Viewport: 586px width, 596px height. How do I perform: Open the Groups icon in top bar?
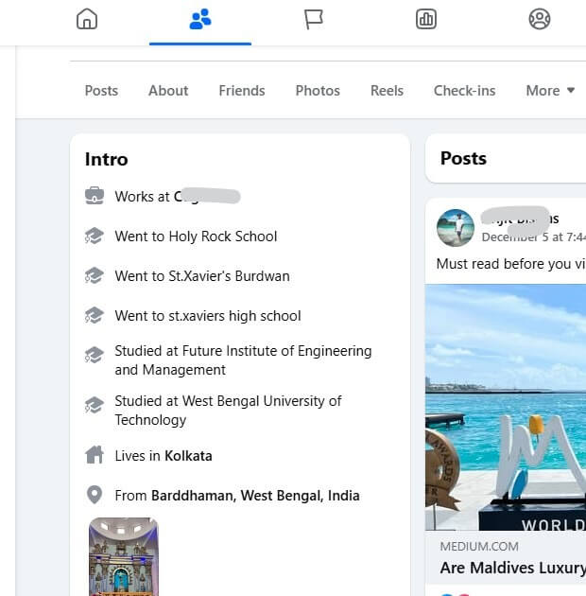point(540,19)
